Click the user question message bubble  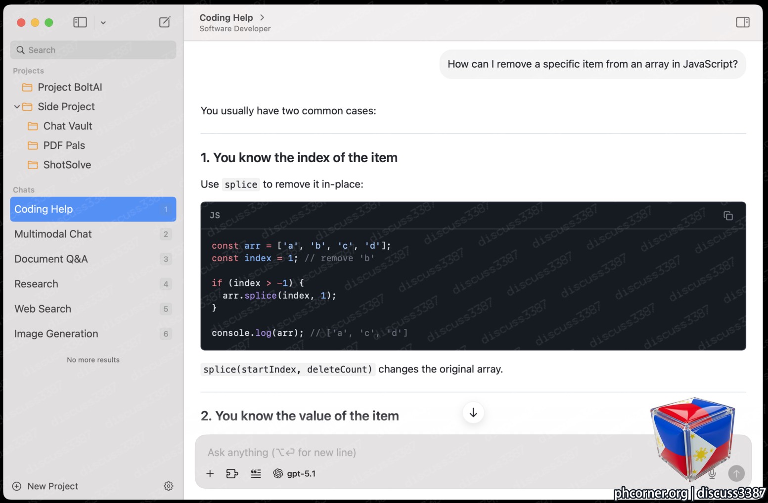592,64
